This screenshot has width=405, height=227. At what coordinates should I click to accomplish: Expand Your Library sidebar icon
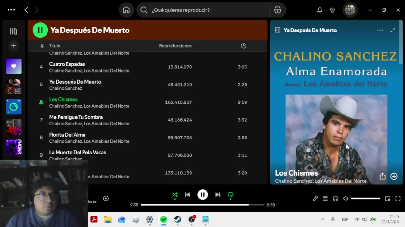pos(14,31)
